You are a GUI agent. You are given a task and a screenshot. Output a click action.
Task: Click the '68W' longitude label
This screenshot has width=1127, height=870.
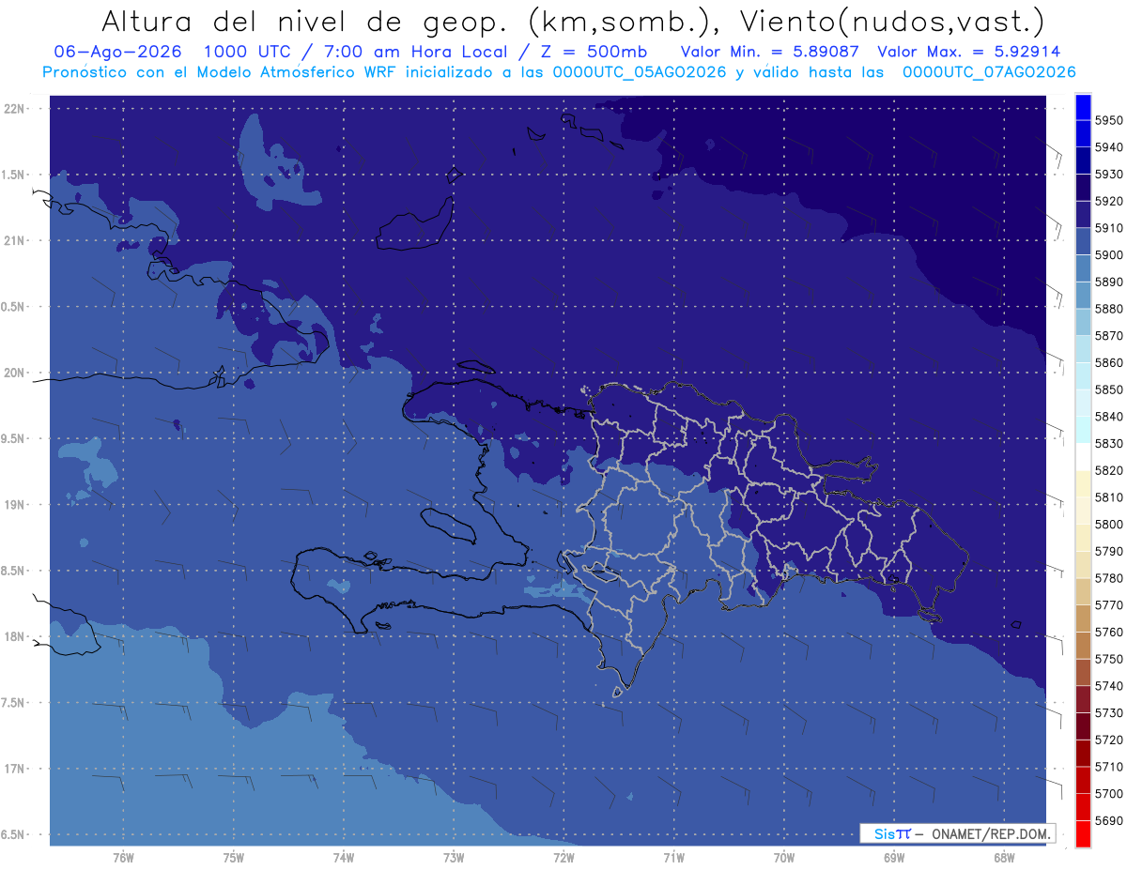pos(1004,857)
